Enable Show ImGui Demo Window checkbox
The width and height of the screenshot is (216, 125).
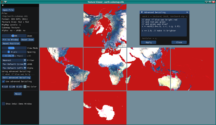3,104
